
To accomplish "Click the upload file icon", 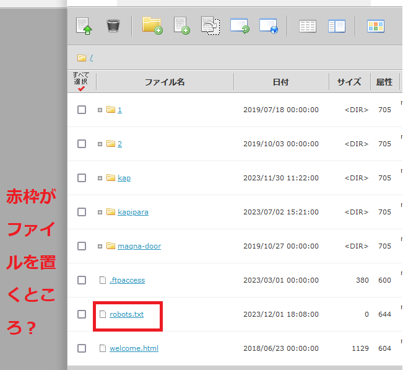I will point(84,25).
